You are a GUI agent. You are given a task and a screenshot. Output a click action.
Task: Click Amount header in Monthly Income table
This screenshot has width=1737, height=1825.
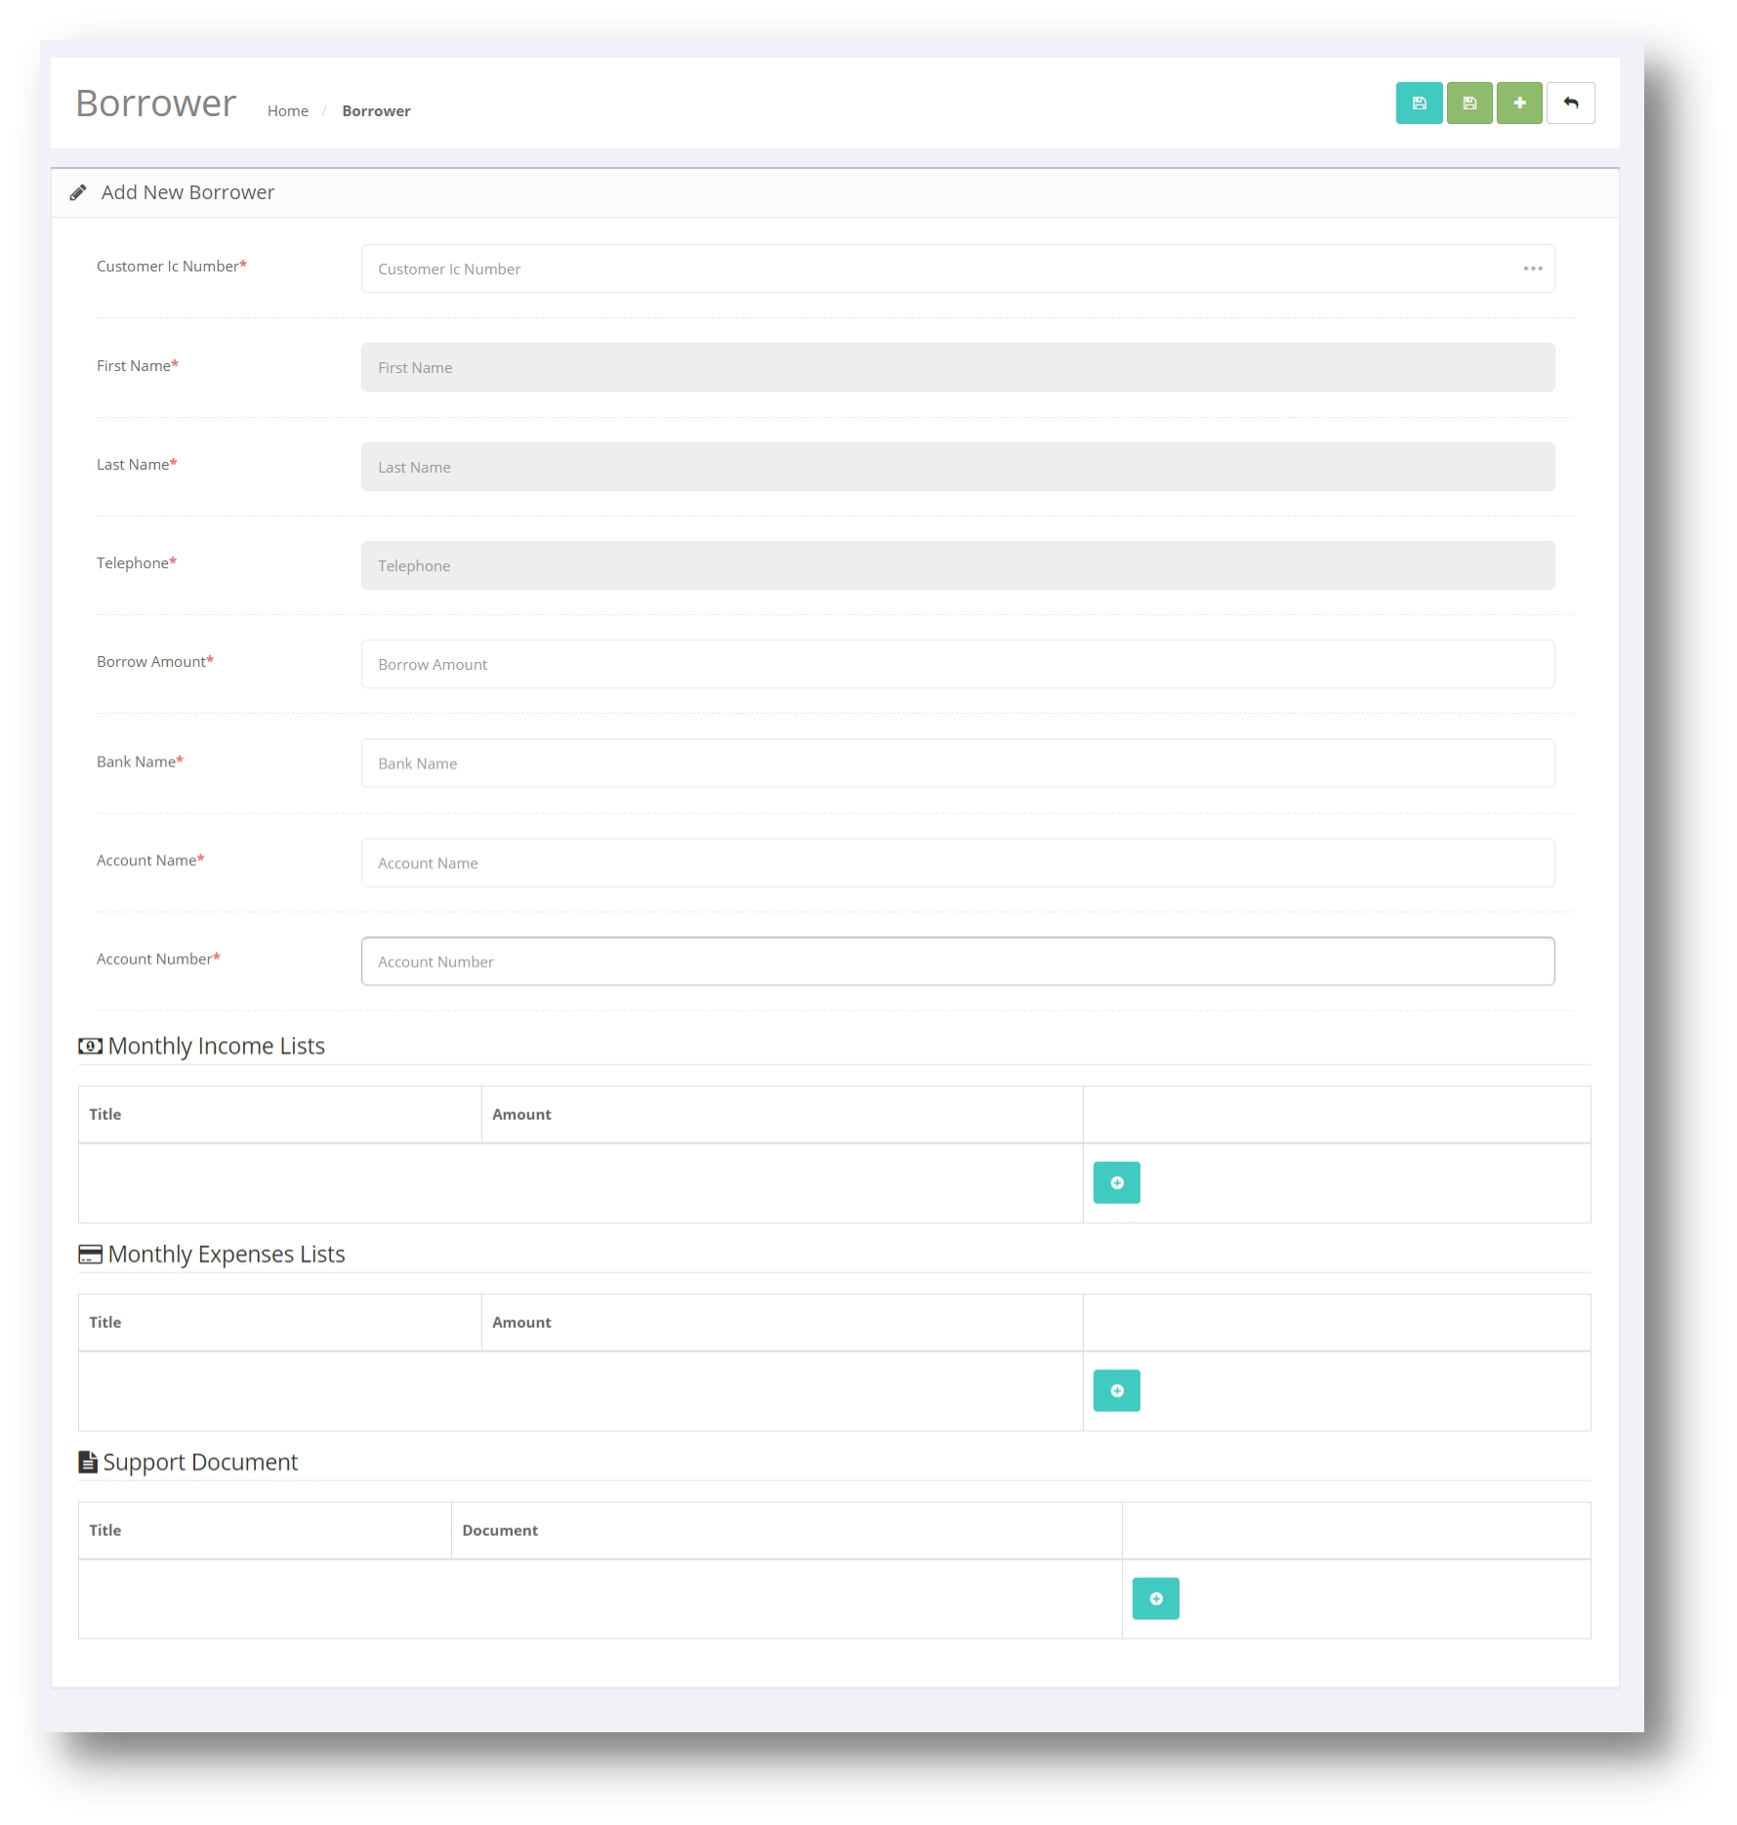pos(521,1114)
